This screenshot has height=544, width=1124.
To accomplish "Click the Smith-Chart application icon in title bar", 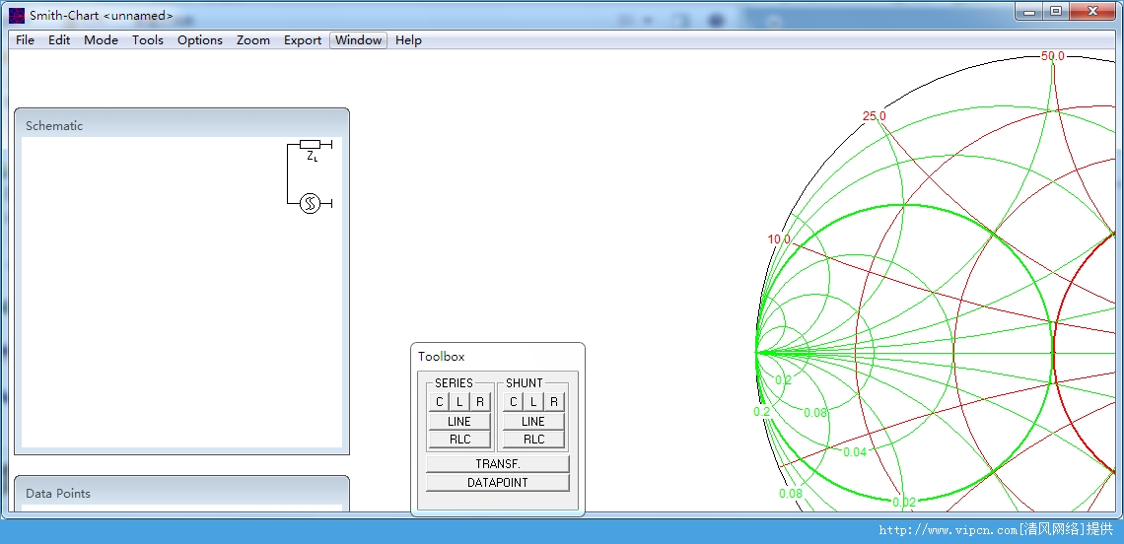I will click(x=17, y=15).
